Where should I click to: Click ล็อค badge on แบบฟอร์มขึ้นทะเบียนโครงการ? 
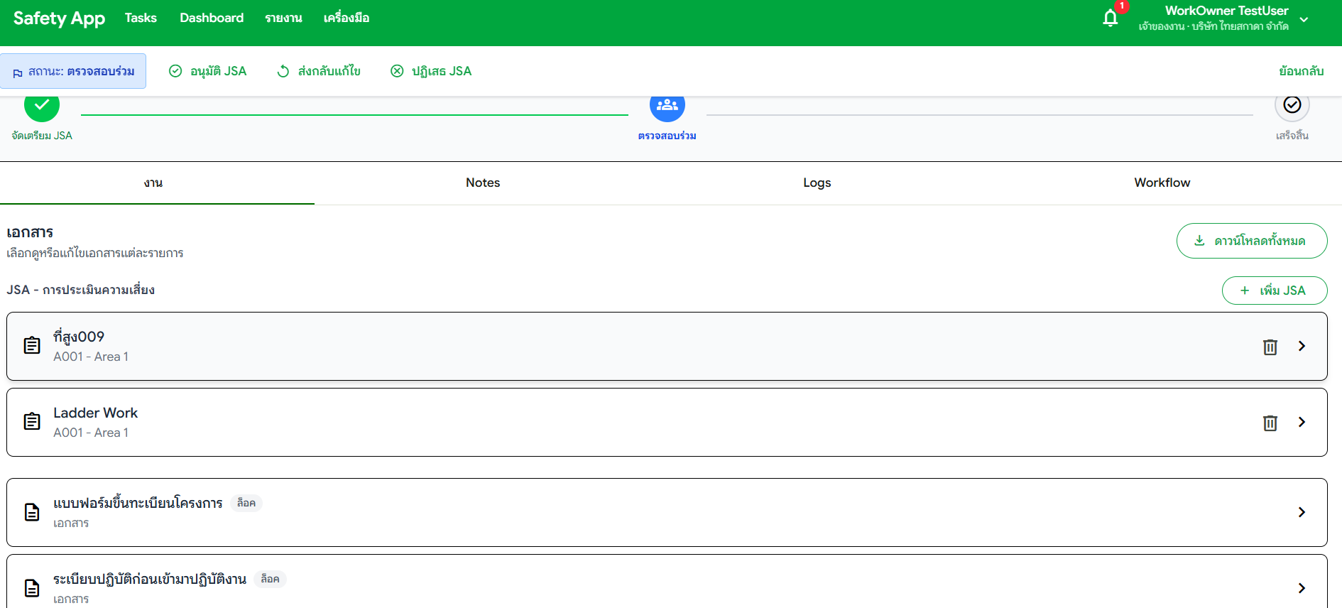tap(246, 503)
